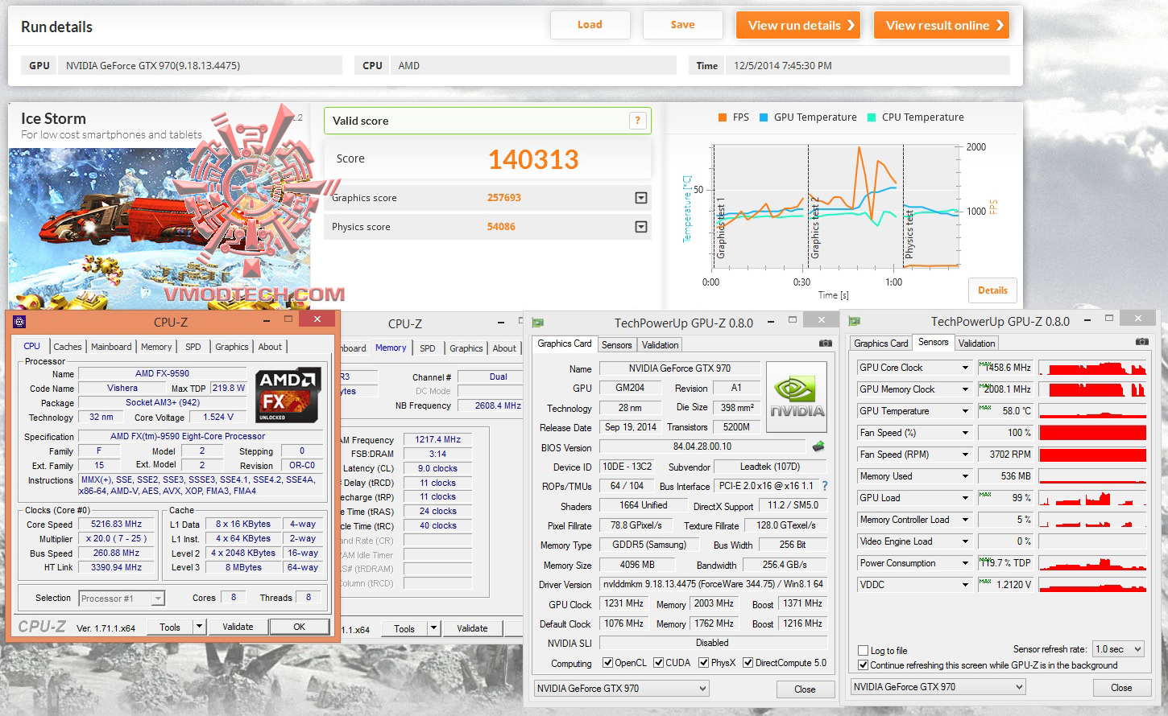1168x716 pixels.
Task: Click the Driver Version field in GPU-Z
Action: click(714, 584)
